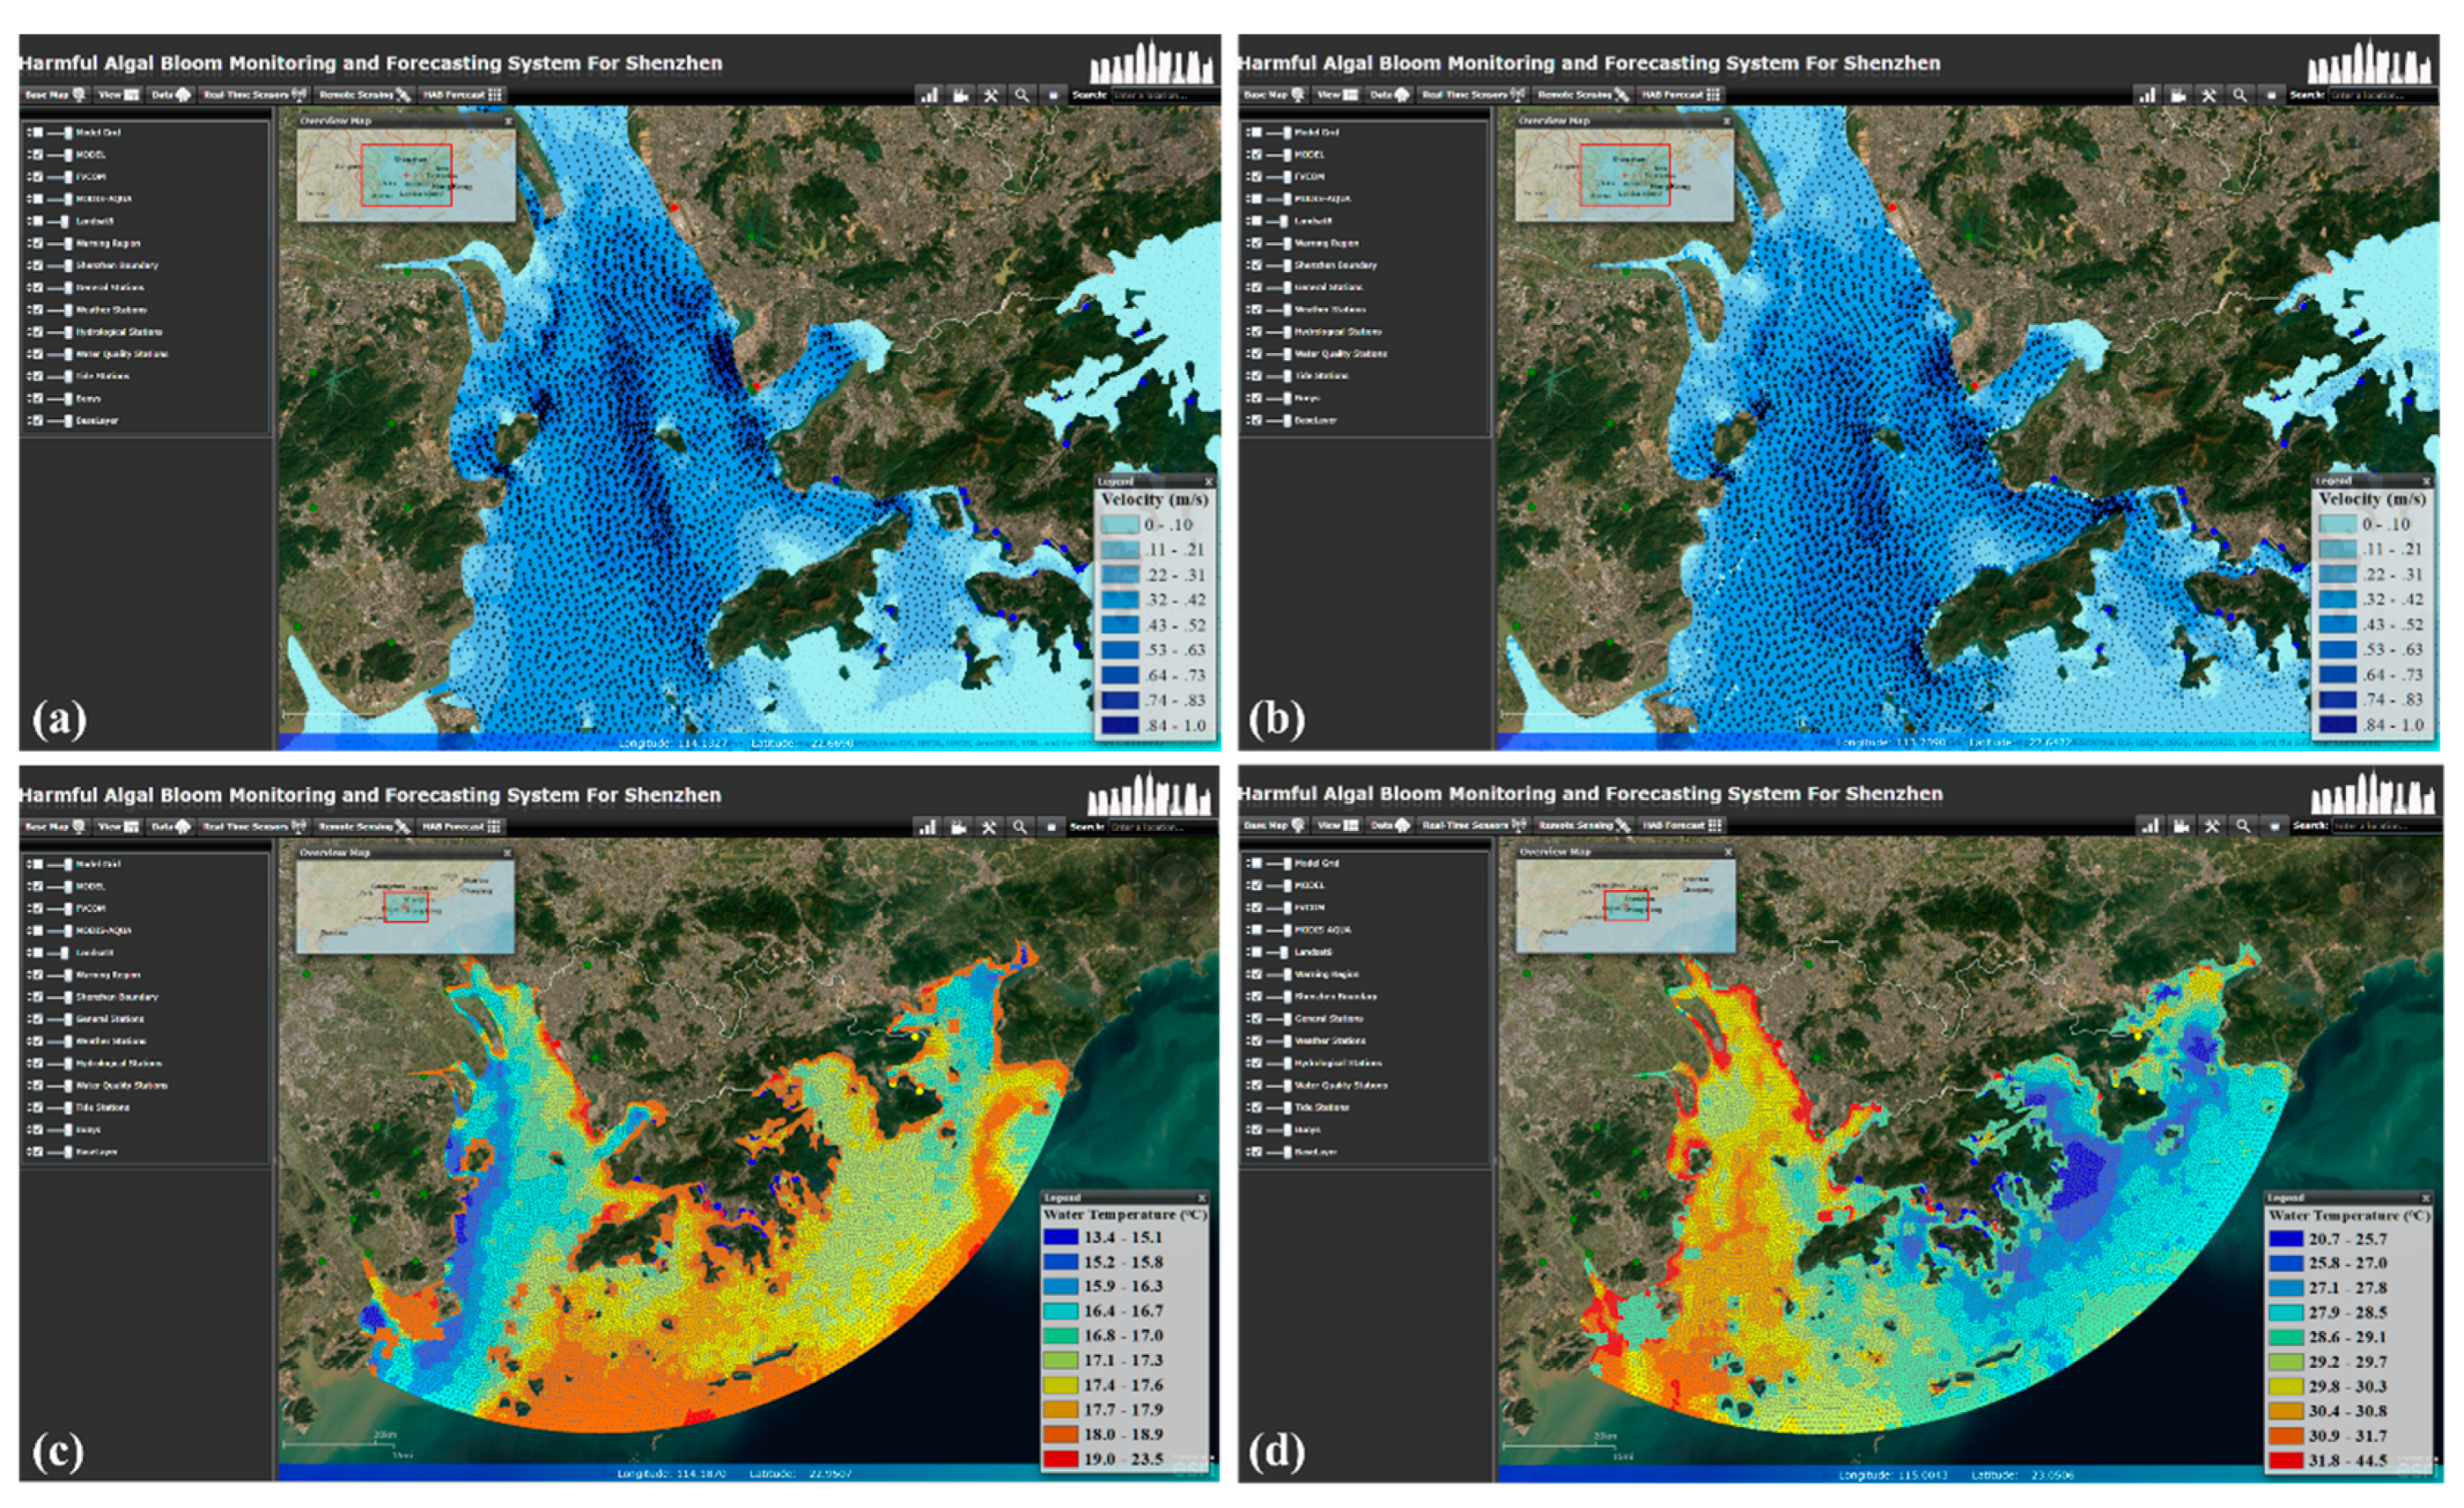Adjust FVCOM layer opacity slider in panel (a)
This screenshot has height=1508, width=2464.
coord(68,177)
